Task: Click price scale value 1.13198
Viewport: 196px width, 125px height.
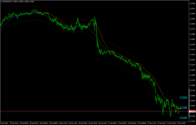Action: tap(192, 3)
